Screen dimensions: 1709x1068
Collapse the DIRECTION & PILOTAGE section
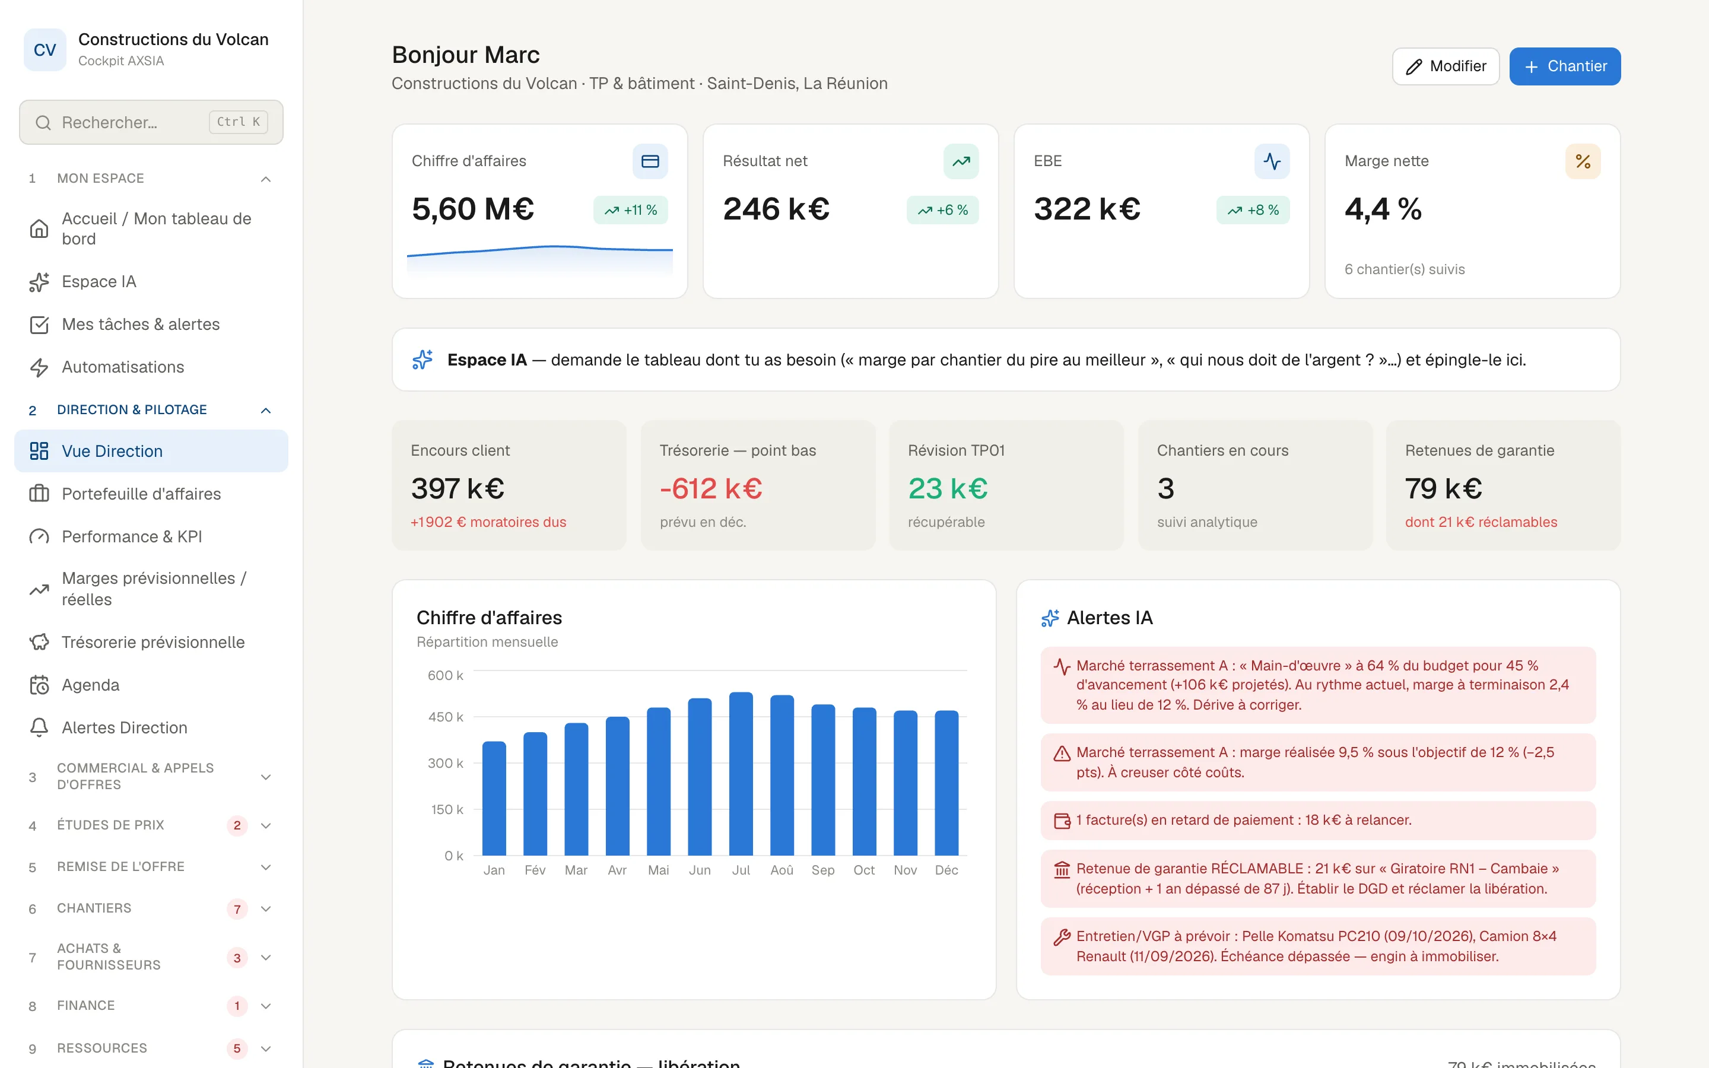coord(265,411)
